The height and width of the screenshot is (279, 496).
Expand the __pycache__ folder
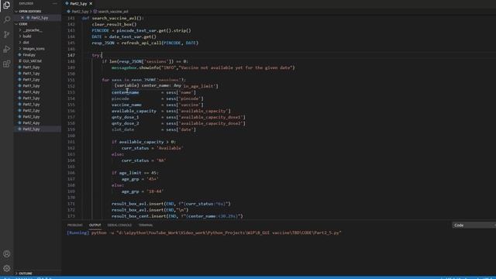20,30
